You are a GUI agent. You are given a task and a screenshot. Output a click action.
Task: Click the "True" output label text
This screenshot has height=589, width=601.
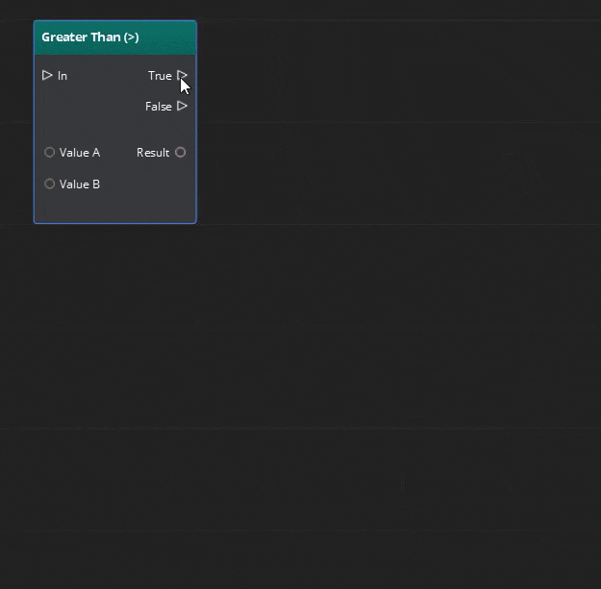click(160, 76)
